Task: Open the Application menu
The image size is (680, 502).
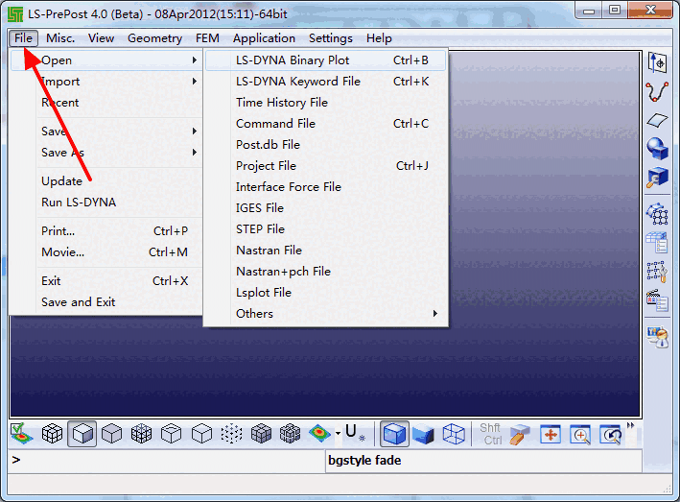Action: tap(264, 38)
